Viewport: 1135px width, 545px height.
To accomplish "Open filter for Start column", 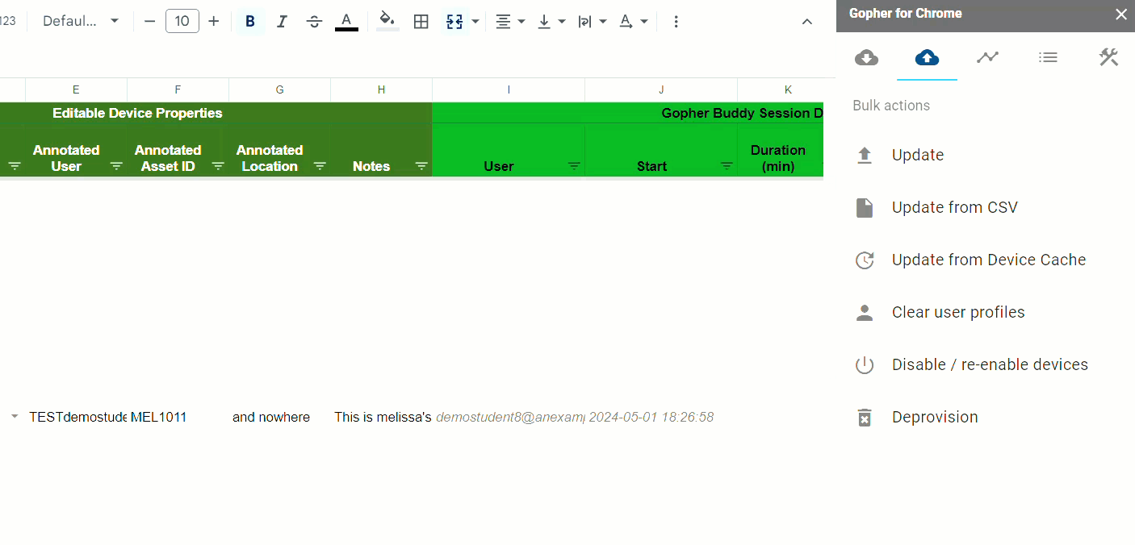I will tap(727, 166).
